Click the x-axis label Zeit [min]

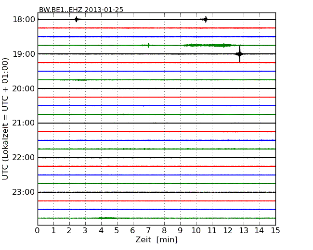(x=156, y=239)
